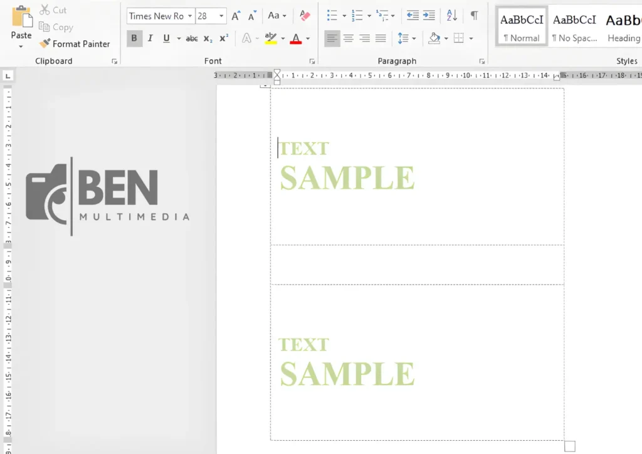The width and height of the screenshot is (642, 454).
Task: Apply strikethrough formatting
Action: pos(191,38)
